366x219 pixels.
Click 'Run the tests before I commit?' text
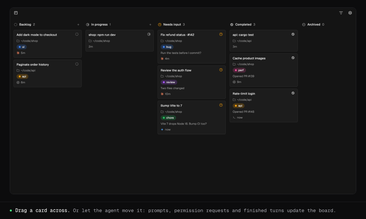181,53
